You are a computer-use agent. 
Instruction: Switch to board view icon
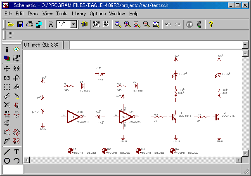pos(51,24)
